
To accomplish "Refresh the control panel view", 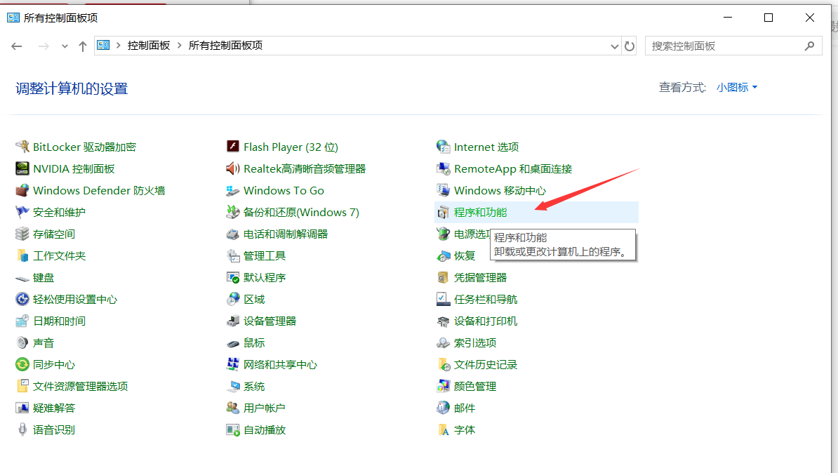I will tap(630, 46).
